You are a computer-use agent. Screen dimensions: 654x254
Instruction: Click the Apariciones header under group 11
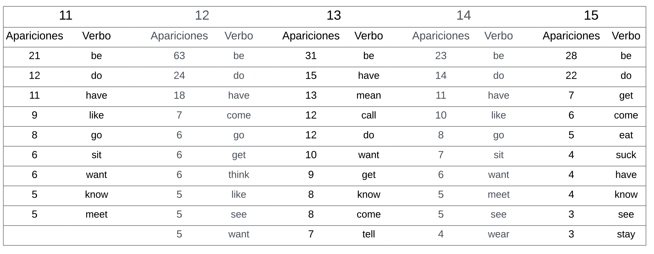[x=35, y=36]
